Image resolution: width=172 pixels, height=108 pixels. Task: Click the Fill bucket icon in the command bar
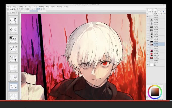26,9
